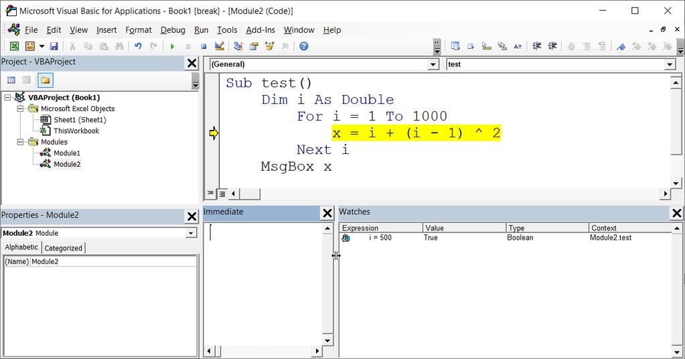Click List Properties/Methods icon in Edit toolbar
The width and height of the screenshot is (685, 359).
coord(455,46)
